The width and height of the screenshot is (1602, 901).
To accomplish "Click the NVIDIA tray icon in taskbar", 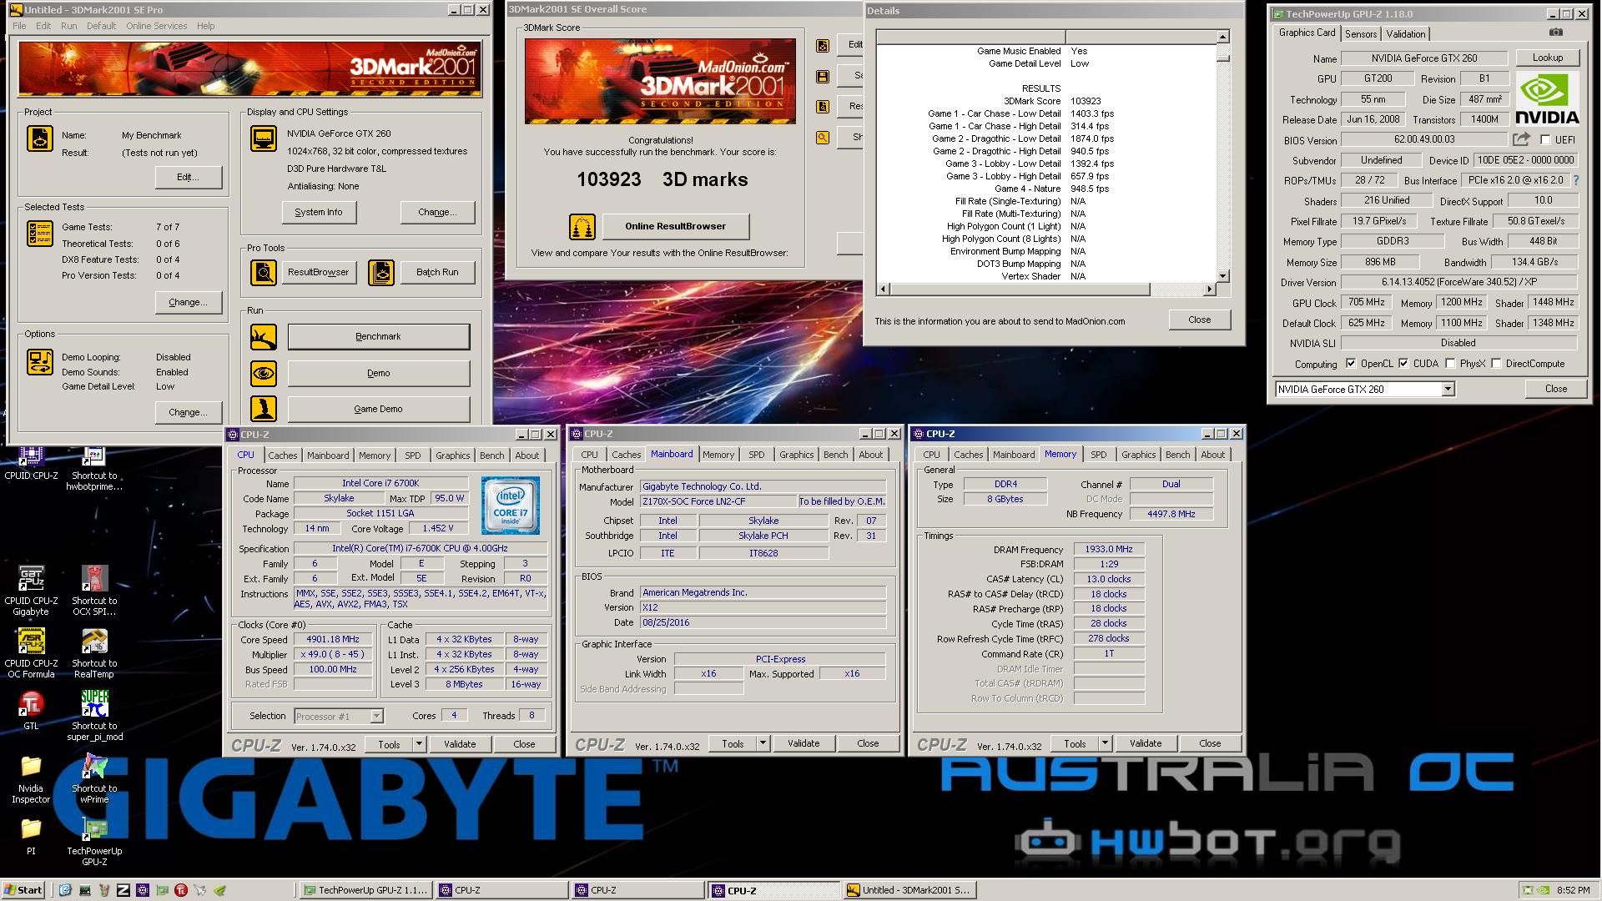I will (1544, 890).
